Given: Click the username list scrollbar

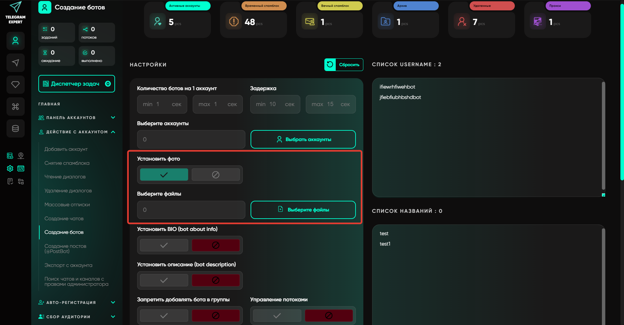Looking at the screenshot, I should [603, 136].
